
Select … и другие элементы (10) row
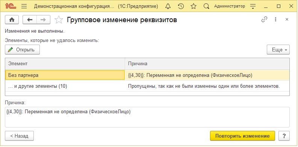pyautogui.click(x=147, y=86)
